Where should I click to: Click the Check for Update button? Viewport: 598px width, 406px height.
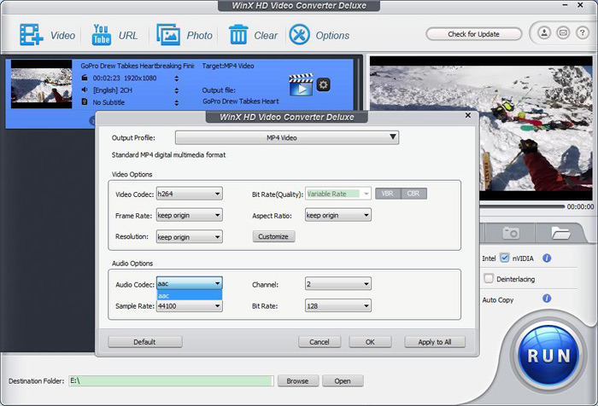[473, 34]
